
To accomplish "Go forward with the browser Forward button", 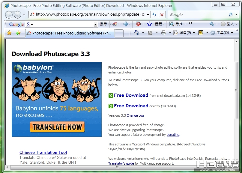I will (18, 15).
